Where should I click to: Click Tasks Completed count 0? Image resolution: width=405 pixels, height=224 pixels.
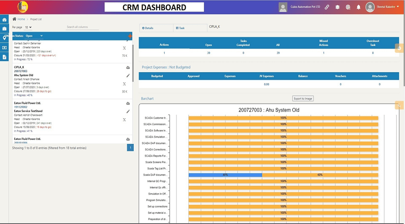click(243, 53)
